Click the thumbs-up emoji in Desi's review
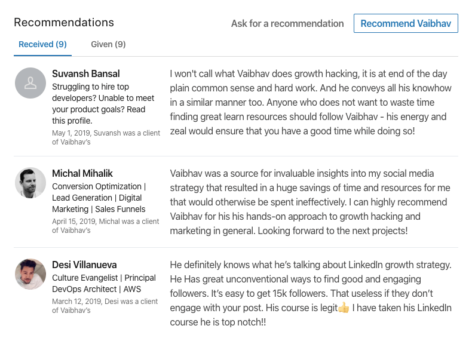 click(x=344, y=308)
